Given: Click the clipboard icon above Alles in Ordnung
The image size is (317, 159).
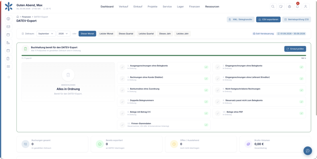Looking at the screenshot, I should [68, 75].
